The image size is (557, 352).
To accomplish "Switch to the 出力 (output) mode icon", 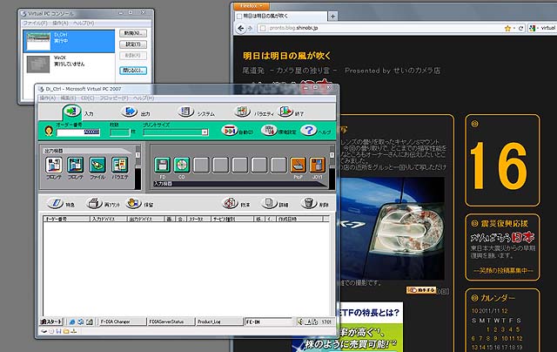I will coord(130,112).
